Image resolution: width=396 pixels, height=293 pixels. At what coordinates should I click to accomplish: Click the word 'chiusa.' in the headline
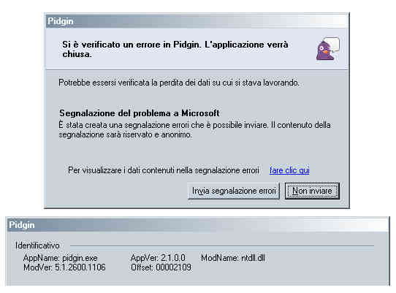click(x=77, y=54)
